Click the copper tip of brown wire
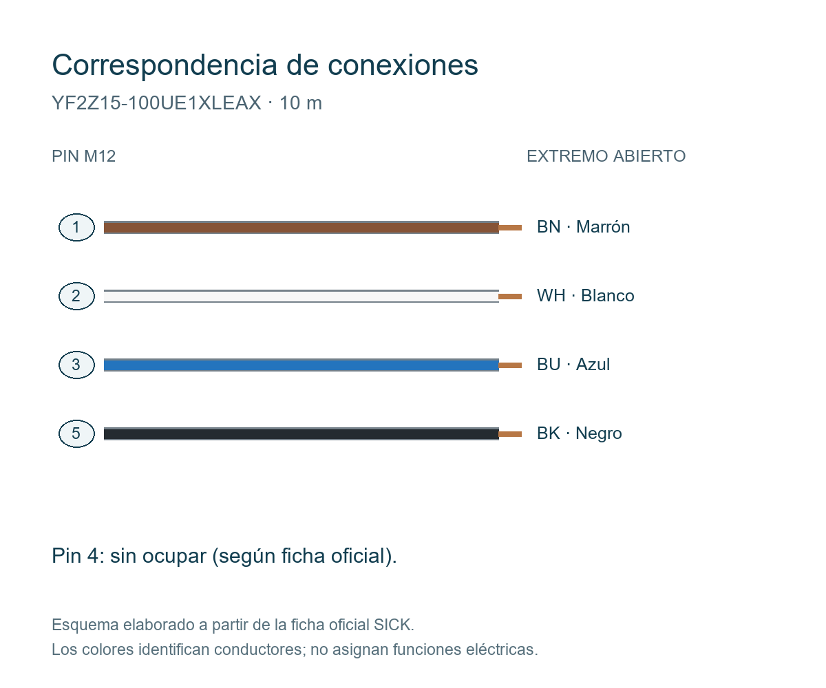Image resolution: width=826 pixels, height=688 pixels. point(510,227)
